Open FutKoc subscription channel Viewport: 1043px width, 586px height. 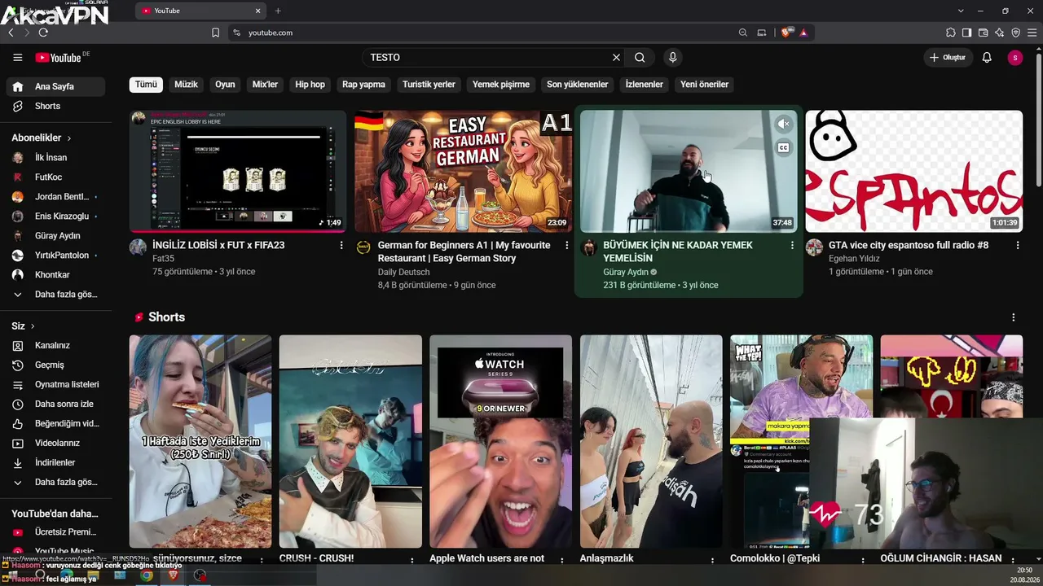(55, 177)
